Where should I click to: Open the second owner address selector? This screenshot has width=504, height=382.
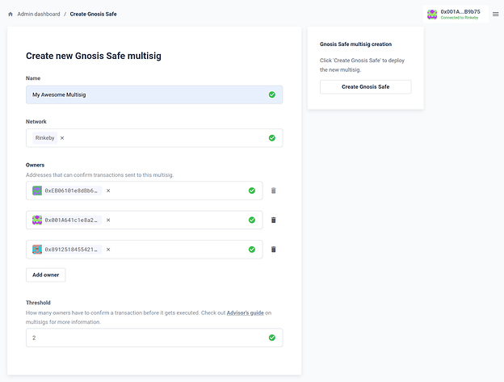pos(178,220)
